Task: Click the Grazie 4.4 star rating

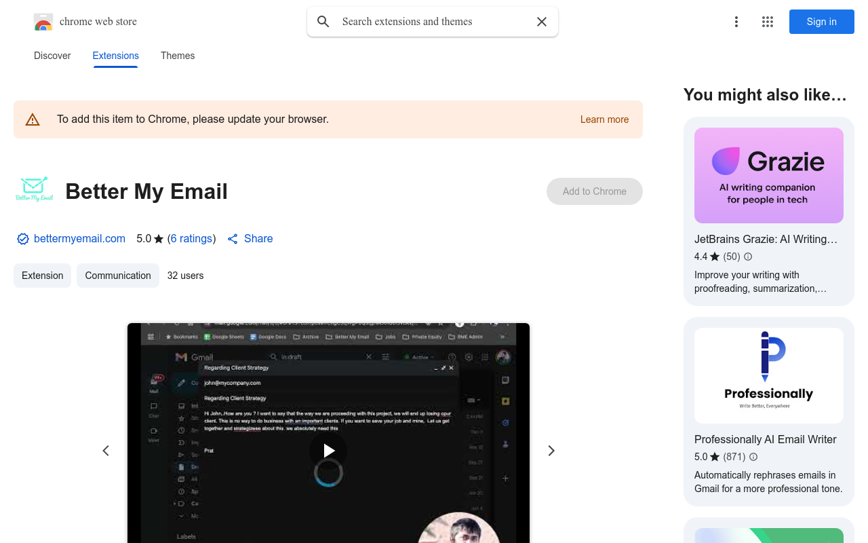Action: (707, 257)
